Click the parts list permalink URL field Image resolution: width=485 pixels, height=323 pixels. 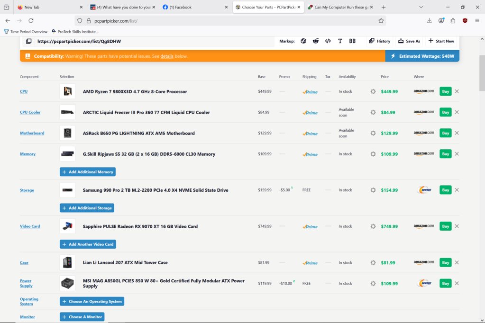[x=155, y=41]
